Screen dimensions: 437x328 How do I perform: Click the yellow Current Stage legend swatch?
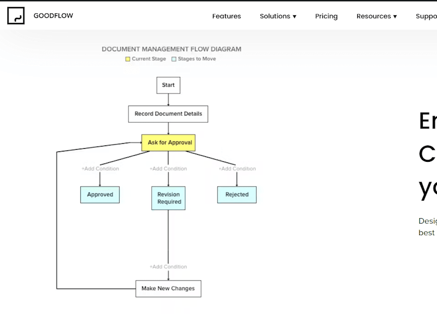(x=128, y=59)
